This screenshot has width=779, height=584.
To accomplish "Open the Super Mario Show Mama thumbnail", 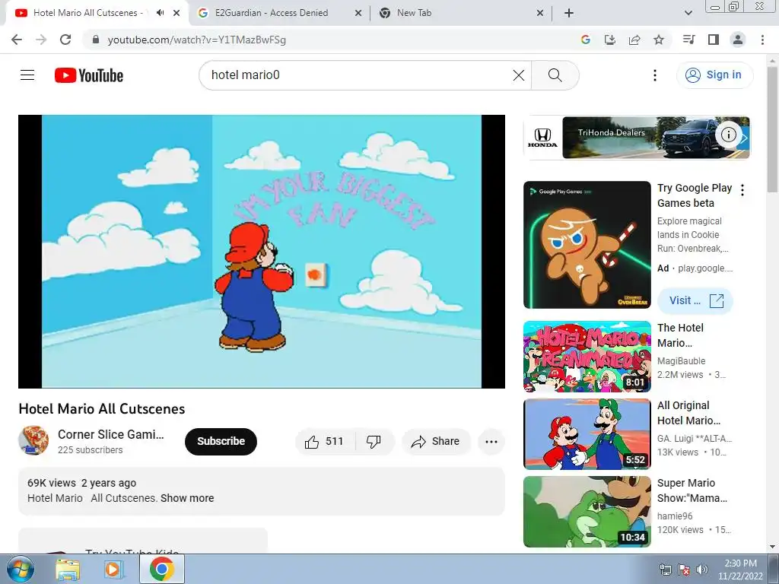I will (x=587, y=512).
